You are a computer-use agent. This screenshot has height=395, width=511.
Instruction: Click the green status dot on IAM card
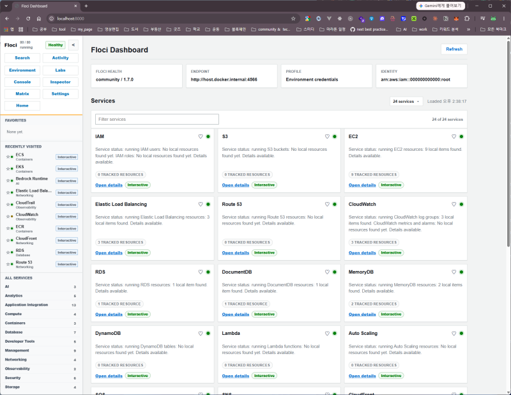tap(208, 137)
